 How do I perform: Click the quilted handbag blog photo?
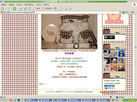(69, 32)
